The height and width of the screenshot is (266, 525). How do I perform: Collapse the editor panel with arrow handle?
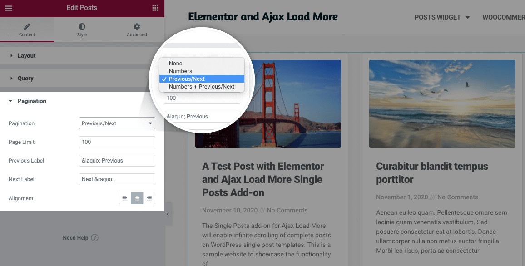coord(168,214)
